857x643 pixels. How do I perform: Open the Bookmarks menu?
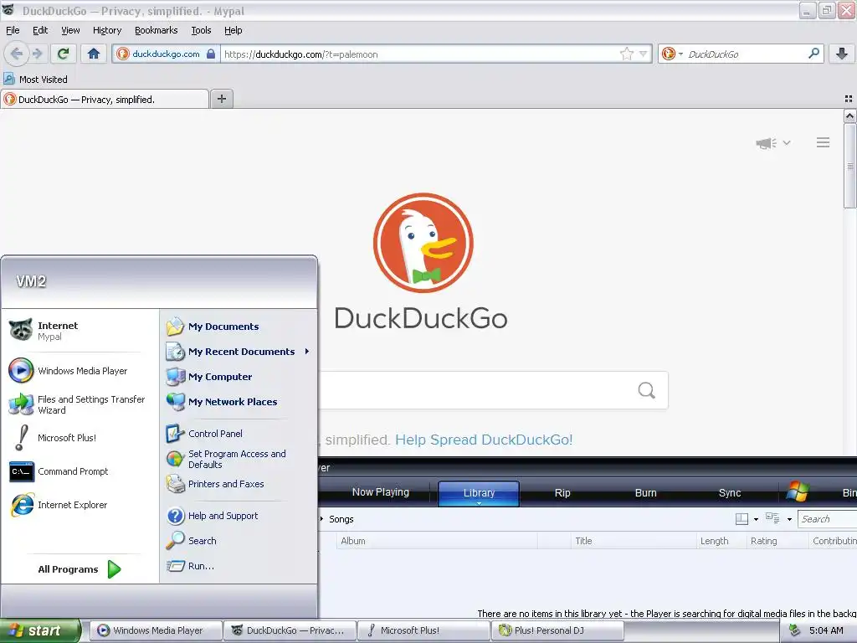(157, 30)
